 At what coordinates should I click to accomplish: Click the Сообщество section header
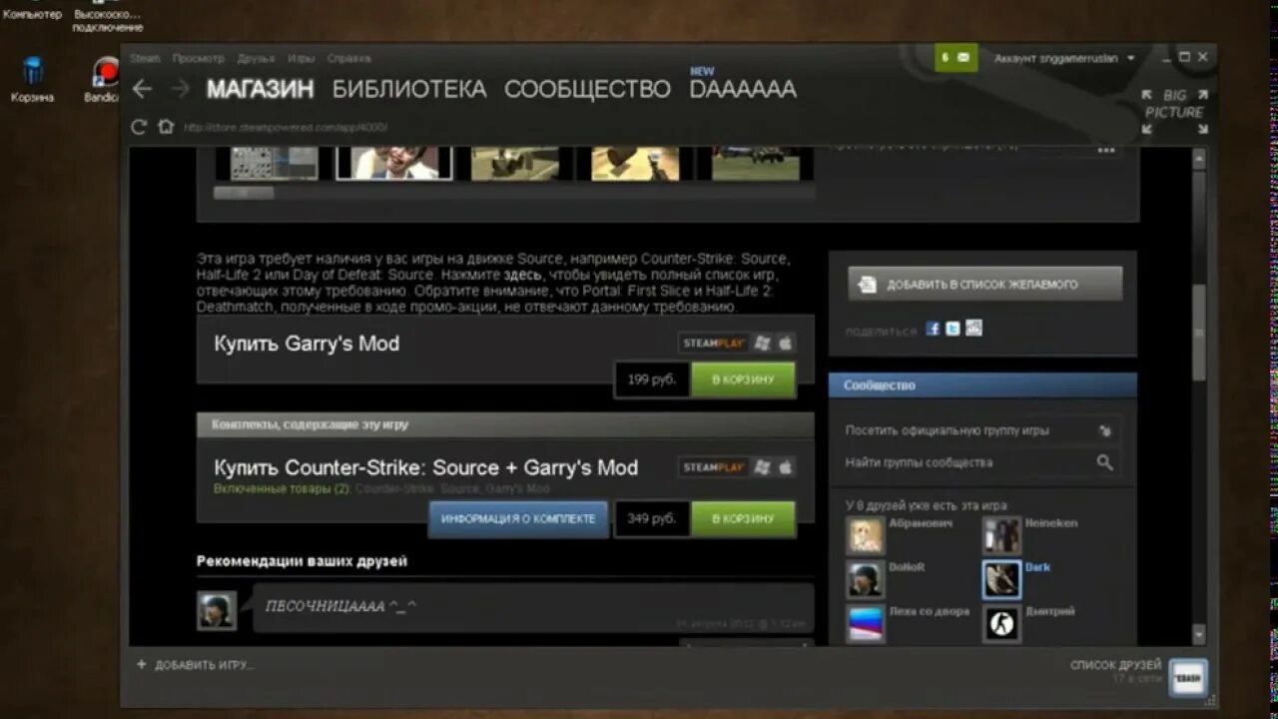click(x=982, y=385)
